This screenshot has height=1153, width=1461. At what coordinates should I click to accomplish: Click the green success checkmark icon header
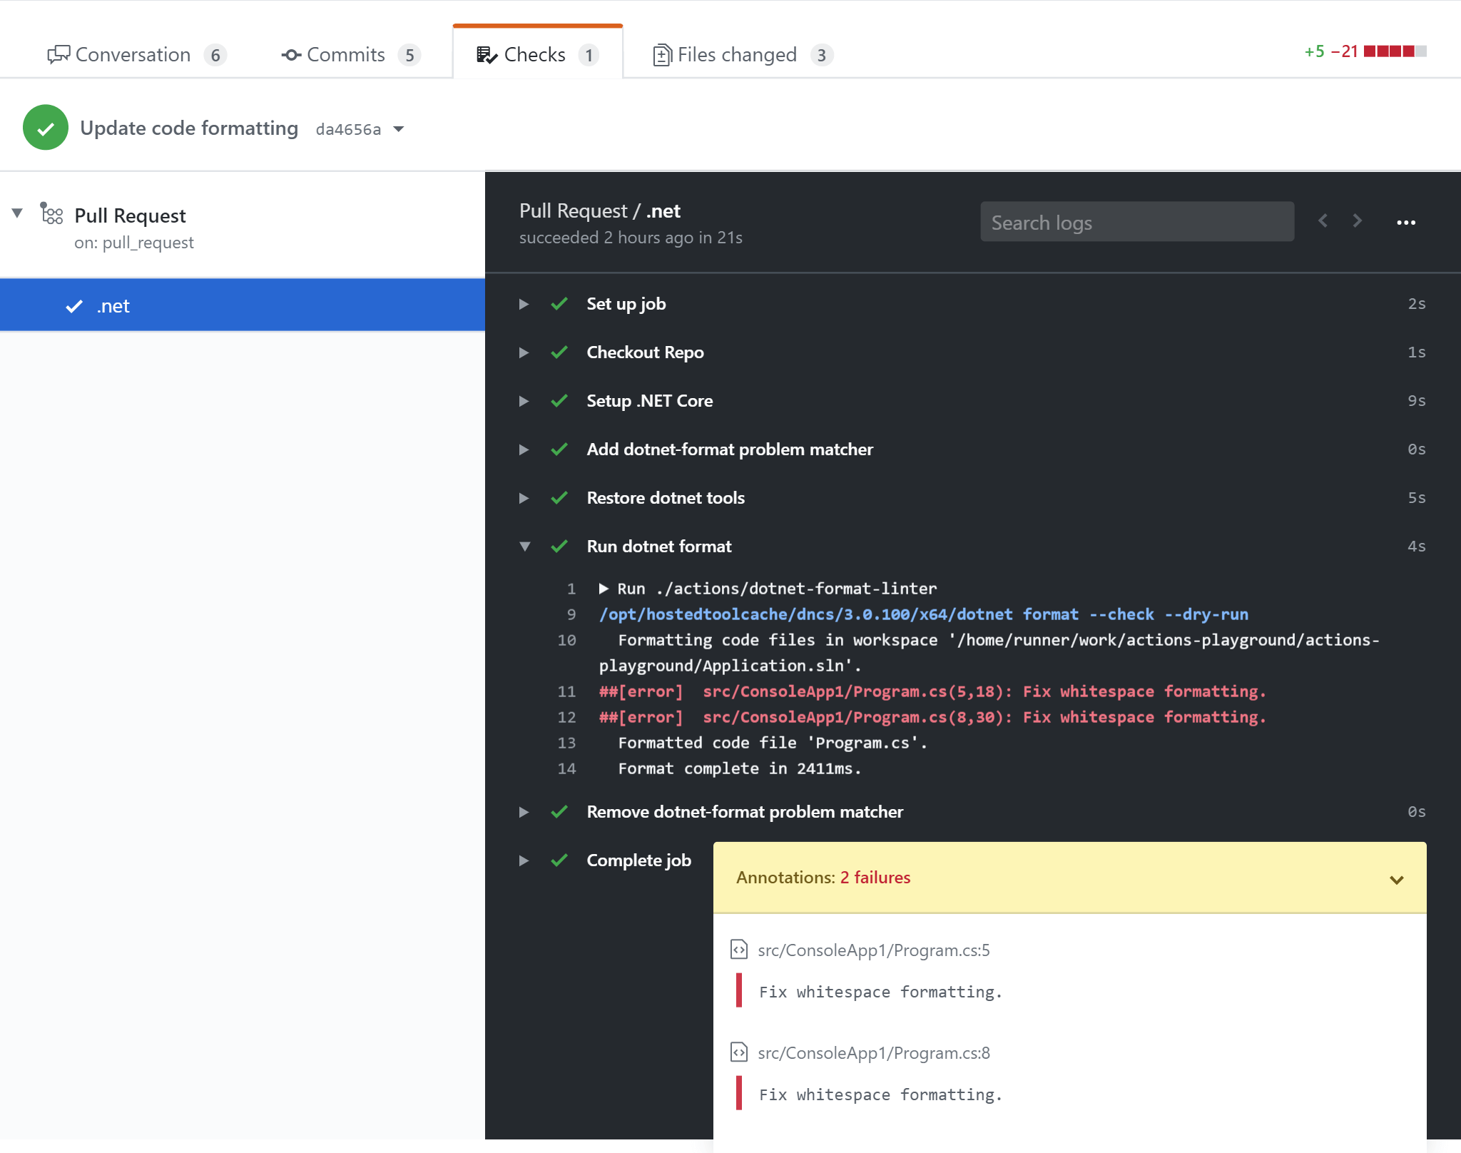point(44,128)
